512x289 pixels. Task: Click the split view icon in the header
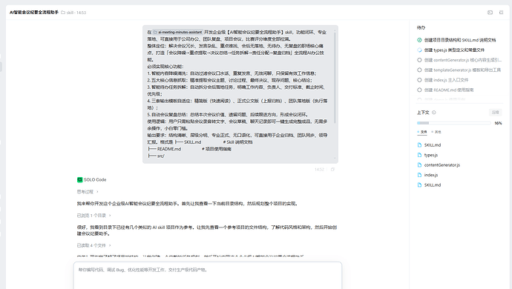[x=490, y=13]
